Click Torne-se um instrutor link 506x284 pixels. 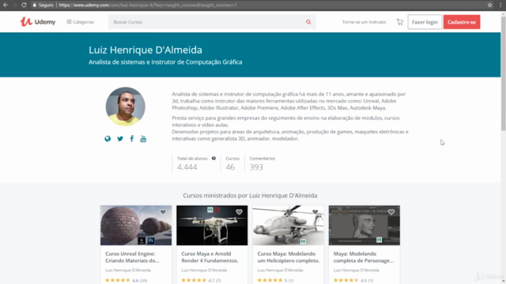pos(364,22)
